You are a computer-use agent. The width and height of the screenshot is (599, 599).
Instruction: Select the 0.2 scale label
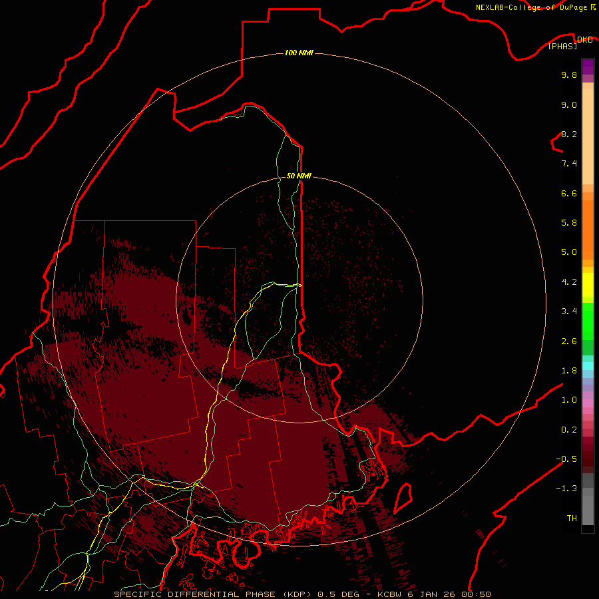(569, 430)
